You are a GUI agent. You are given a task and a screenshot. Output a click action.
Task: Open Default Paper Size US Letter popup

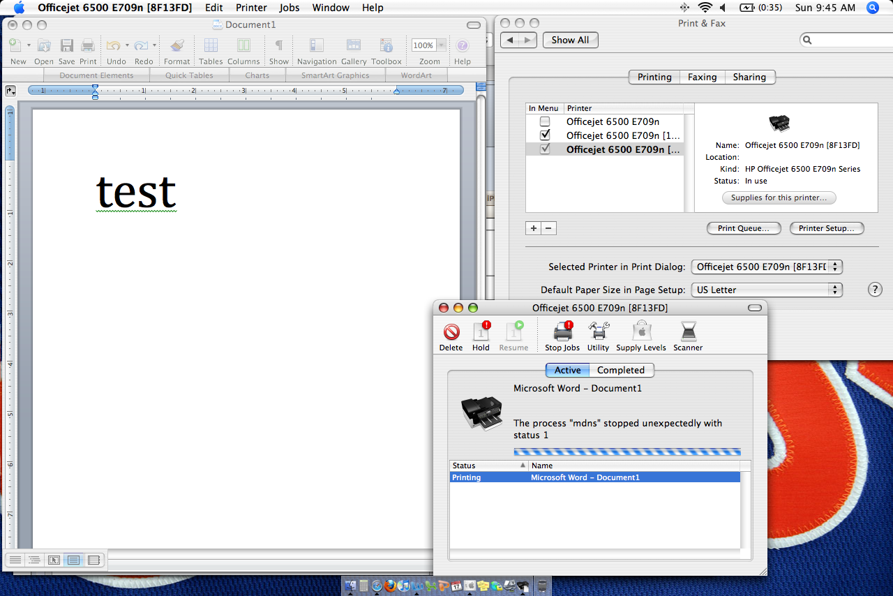767,290
